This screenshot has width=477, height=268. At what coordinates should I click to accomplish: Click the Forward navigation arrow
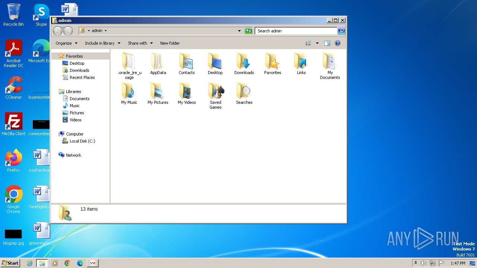68,31
